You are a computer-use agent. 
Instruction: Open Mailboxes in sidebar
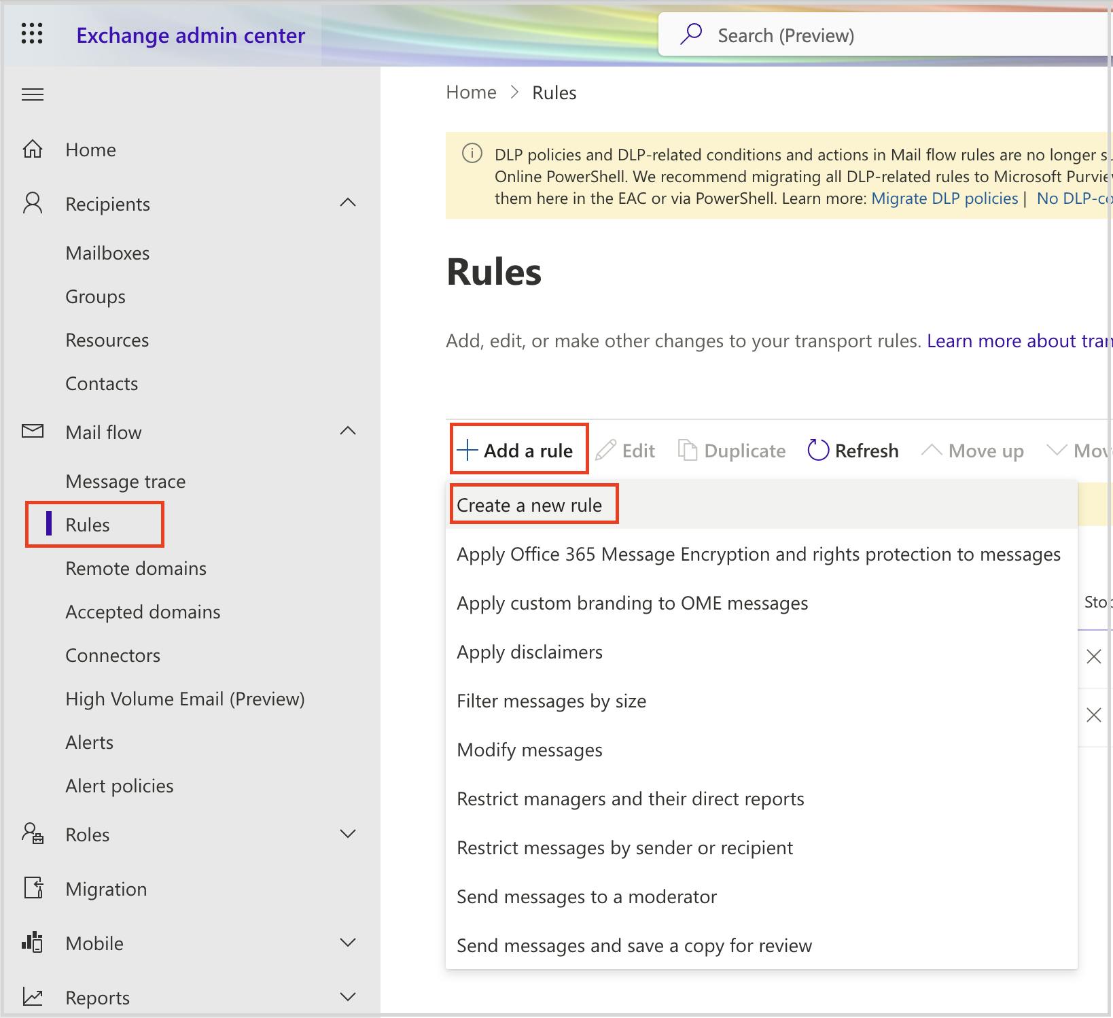[x=107, y=253]
